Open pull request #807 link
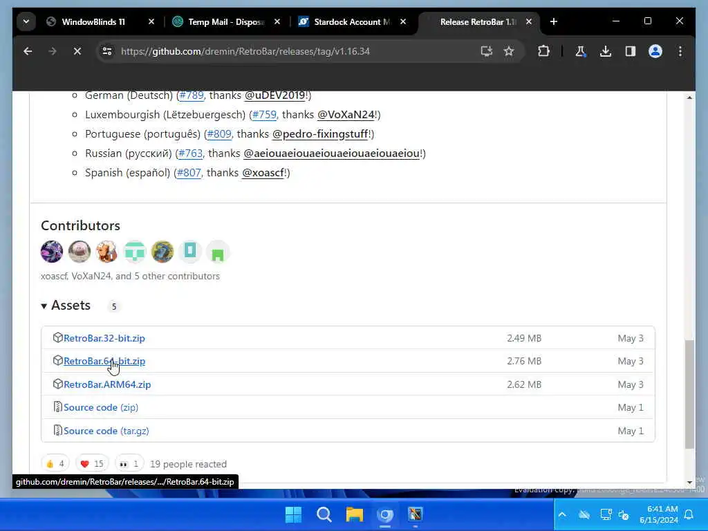The width and height of the screenshot is (708, 531). pyautogui.click(x=189, y=173)
